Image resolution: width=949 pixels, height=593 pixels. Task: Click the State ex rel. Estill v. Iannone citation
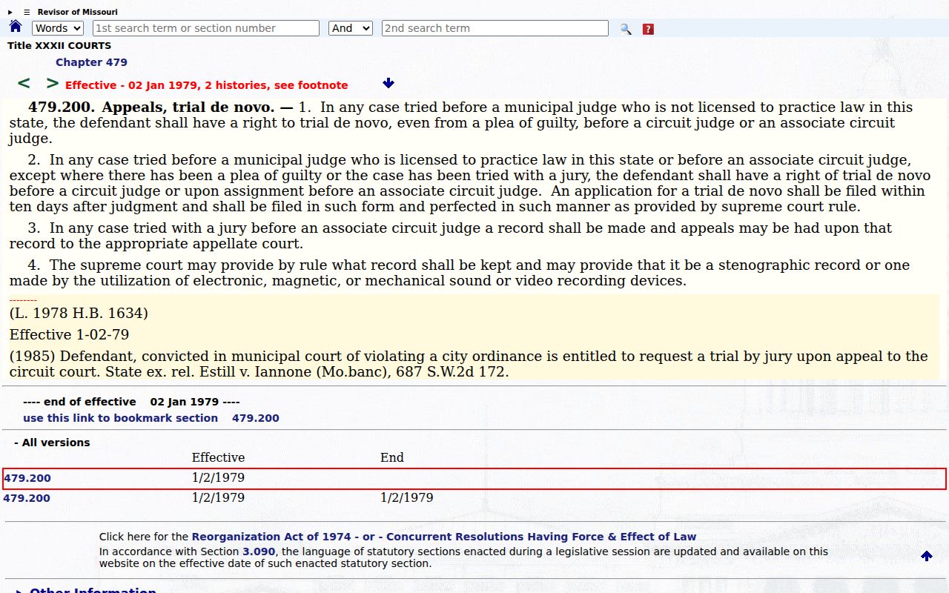[x=307, y=372]
